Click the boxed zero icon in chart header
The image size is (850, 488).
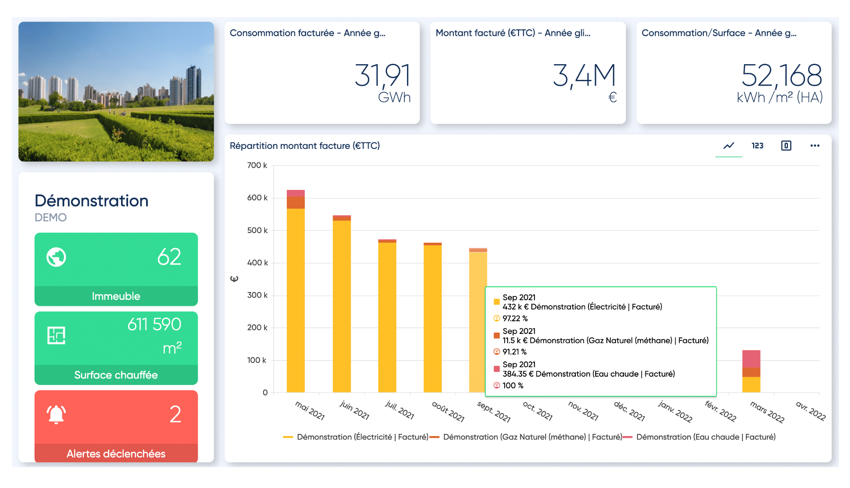786,146
